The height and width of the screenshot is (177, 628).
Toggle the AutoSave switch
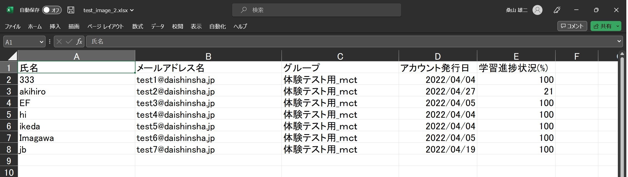52,10
